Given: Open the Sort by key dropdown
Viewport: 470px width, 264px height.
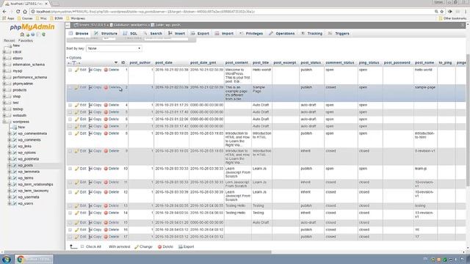Looking at the screenshot, I should tap(114, 48).
